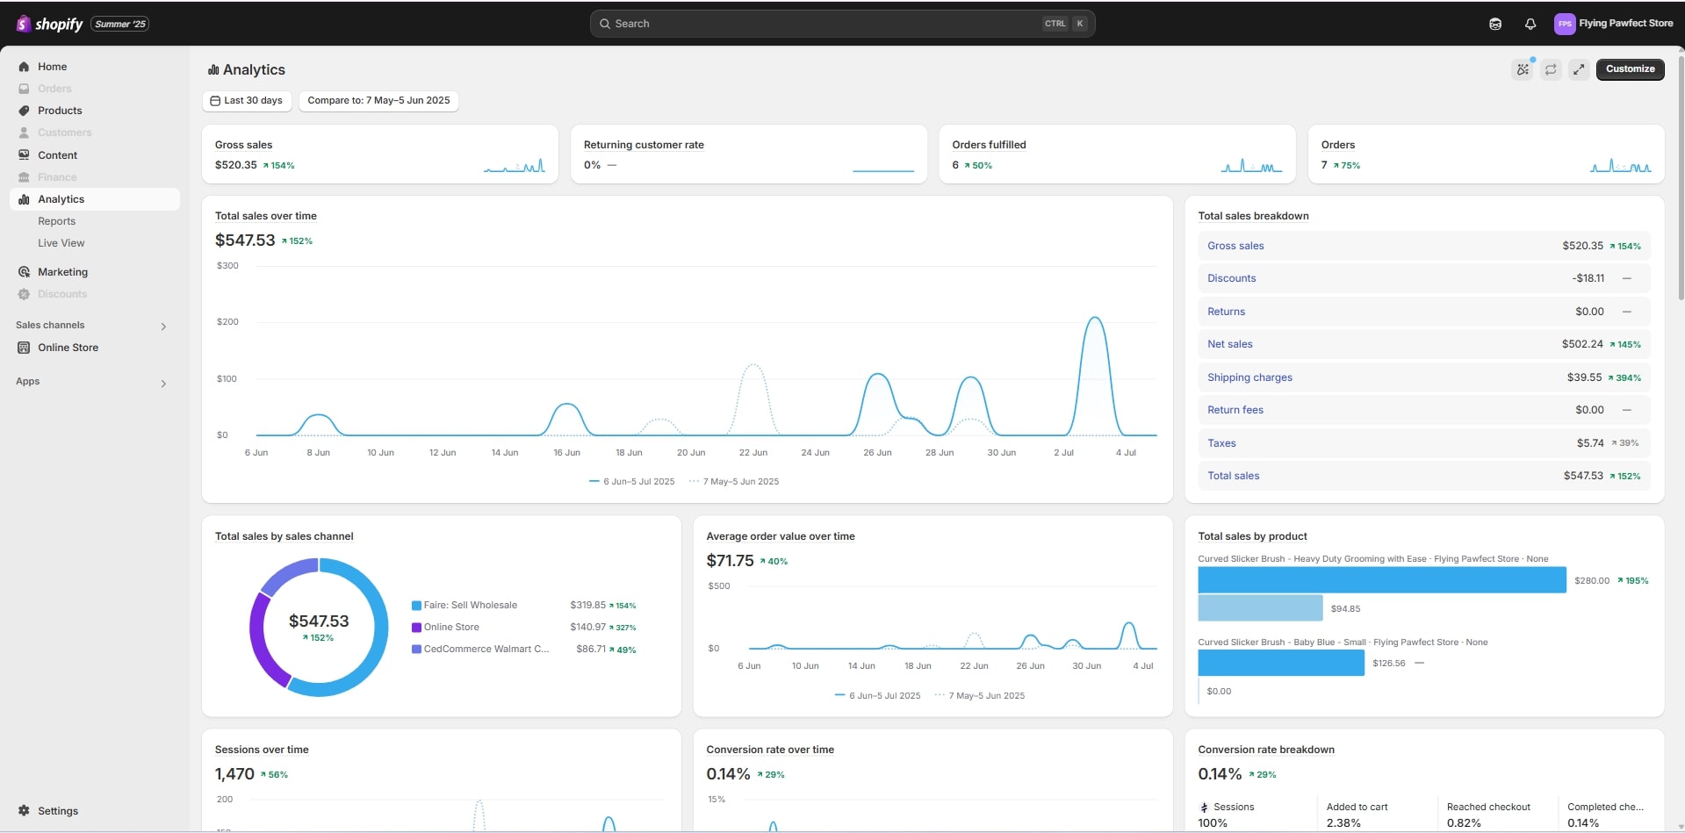Click the AI insights sparkle icon button
The width and height of the screenshot is (1685, 833).
[1523, 69]
